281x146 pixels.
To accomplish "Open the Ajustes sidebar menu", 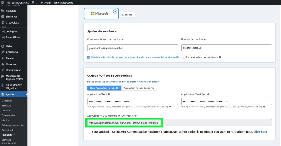I will coord(10,94).
